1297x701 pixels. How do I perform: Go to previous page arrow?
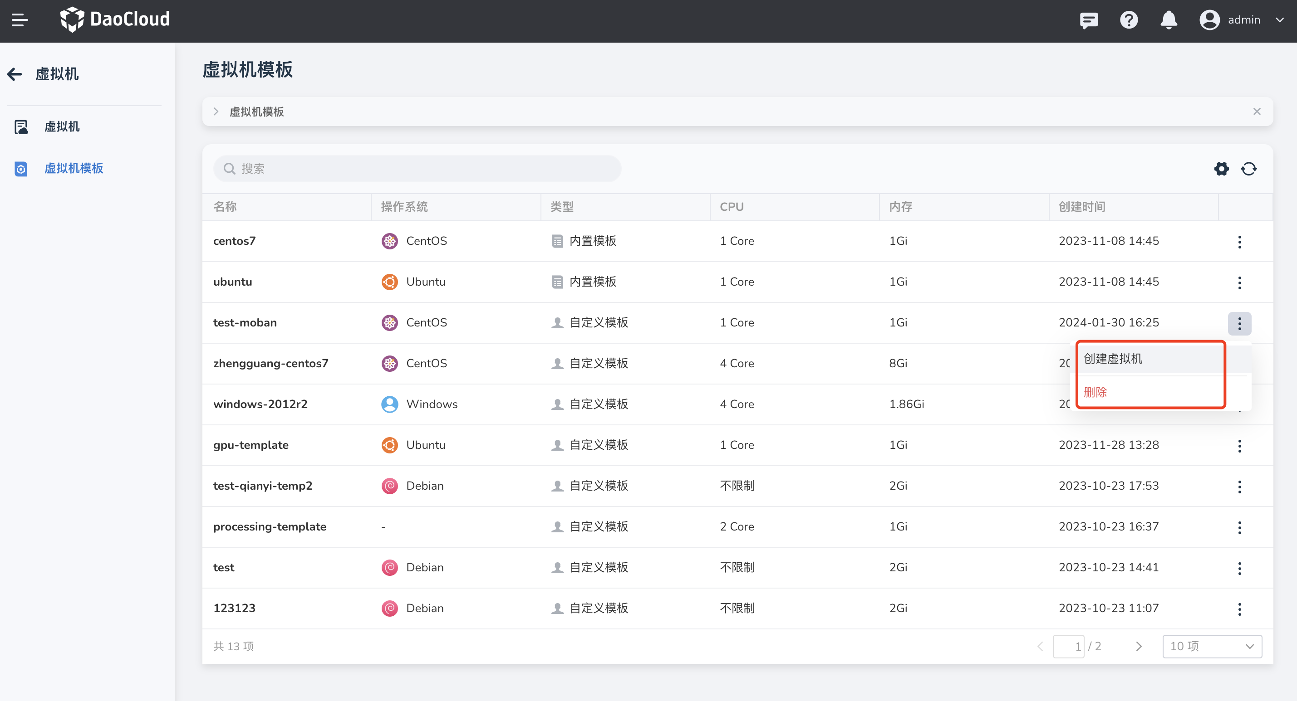1040,647
